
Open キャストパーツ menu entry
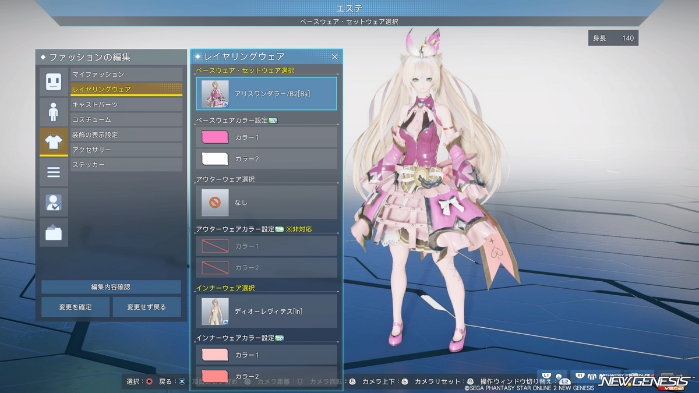pos(126,105)
